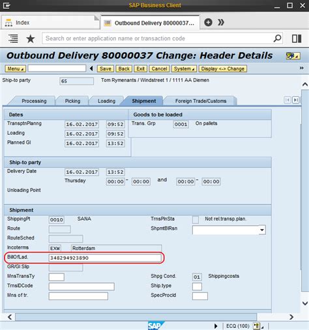Toggle the TrnsPlnSta box
This screenshot has width=309, height=330.
196,219
